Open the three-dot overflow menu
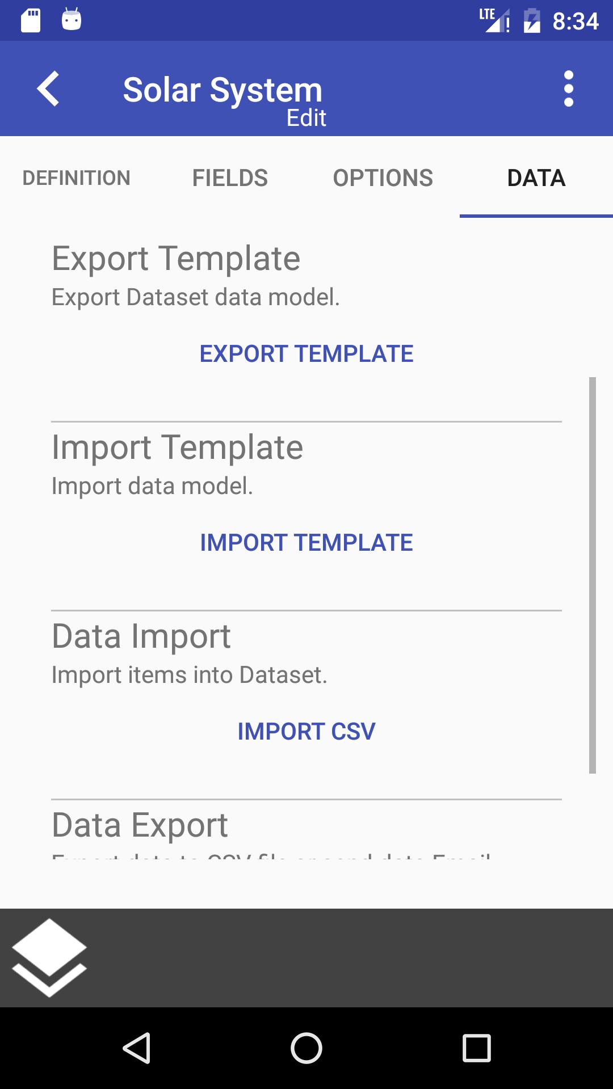613x1089 pixels. pos(569,88)
